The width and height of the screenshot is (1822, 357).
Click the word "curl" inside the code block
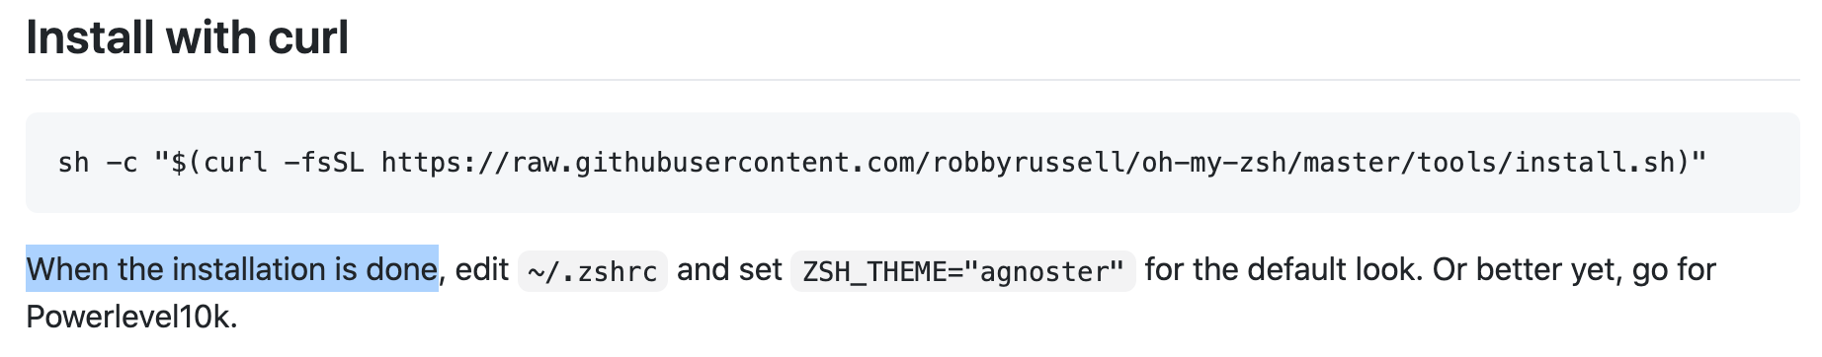point(235,163)
